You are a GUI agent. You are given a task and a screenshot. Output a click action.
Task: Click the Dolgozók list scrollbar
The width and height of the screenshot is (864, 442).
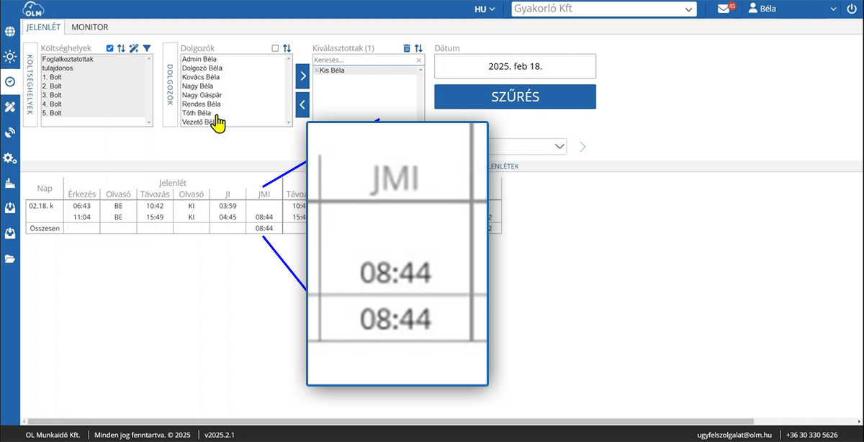coord(289,91)
